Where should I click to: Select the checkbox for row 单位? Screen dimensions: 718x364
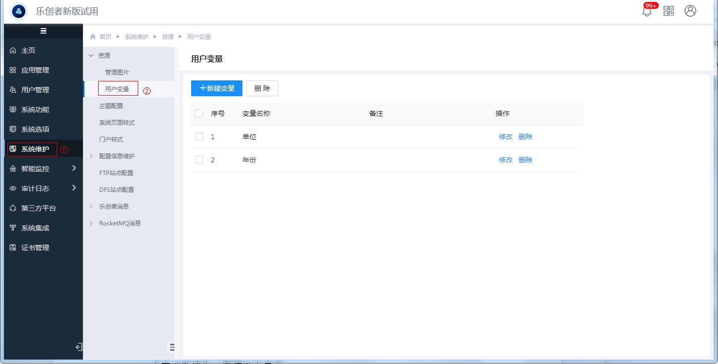coord(199,137)
